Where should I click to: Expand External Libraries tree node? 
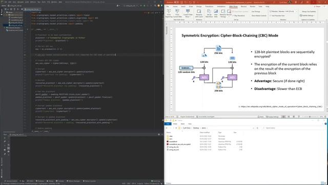[5, 28]
